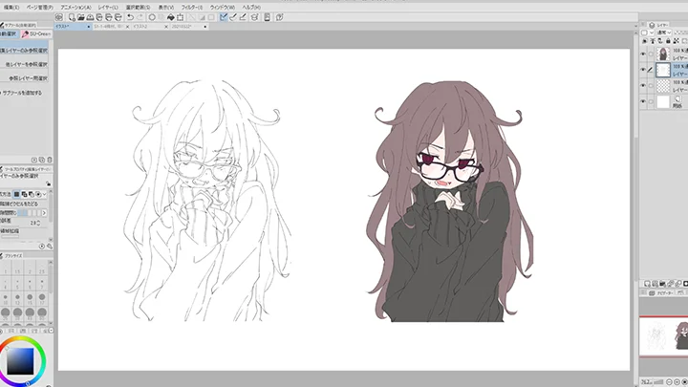
Task: Open the アニメーション(A) menu
Action: [x=75, y=8]
